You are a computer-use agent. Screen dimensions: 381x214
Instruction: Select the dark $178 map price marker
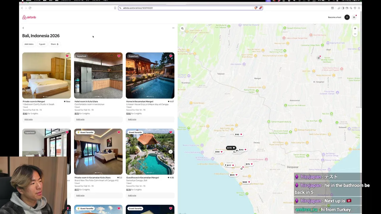click(x=231, y=148)
